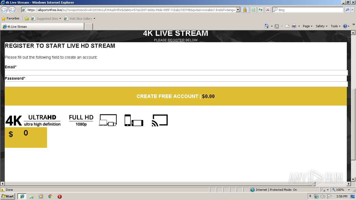Image resolution: width=356 pixels, height=200 pixels.
Task: Show hidden tray icons arrow
Action: tap(310, 196)
